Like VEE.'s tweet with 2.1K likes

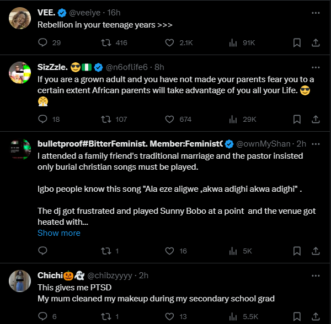169,42
